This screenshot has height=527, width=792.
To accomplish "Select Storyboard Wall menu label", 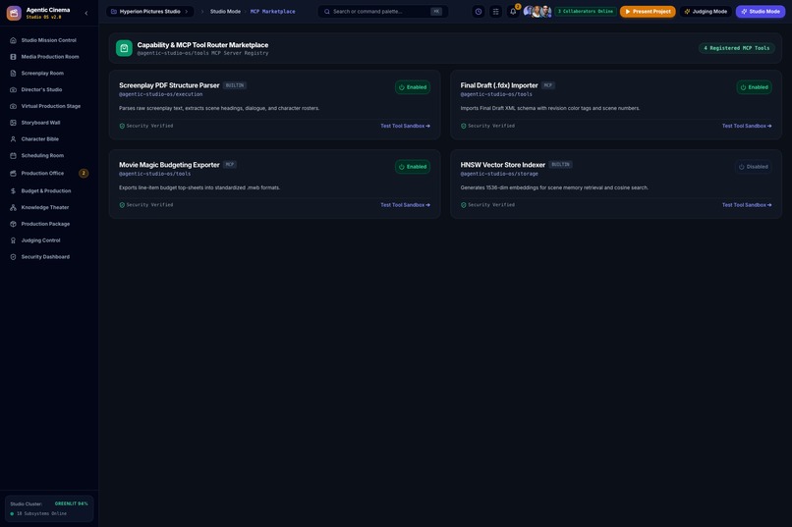I will click(40, 123).
